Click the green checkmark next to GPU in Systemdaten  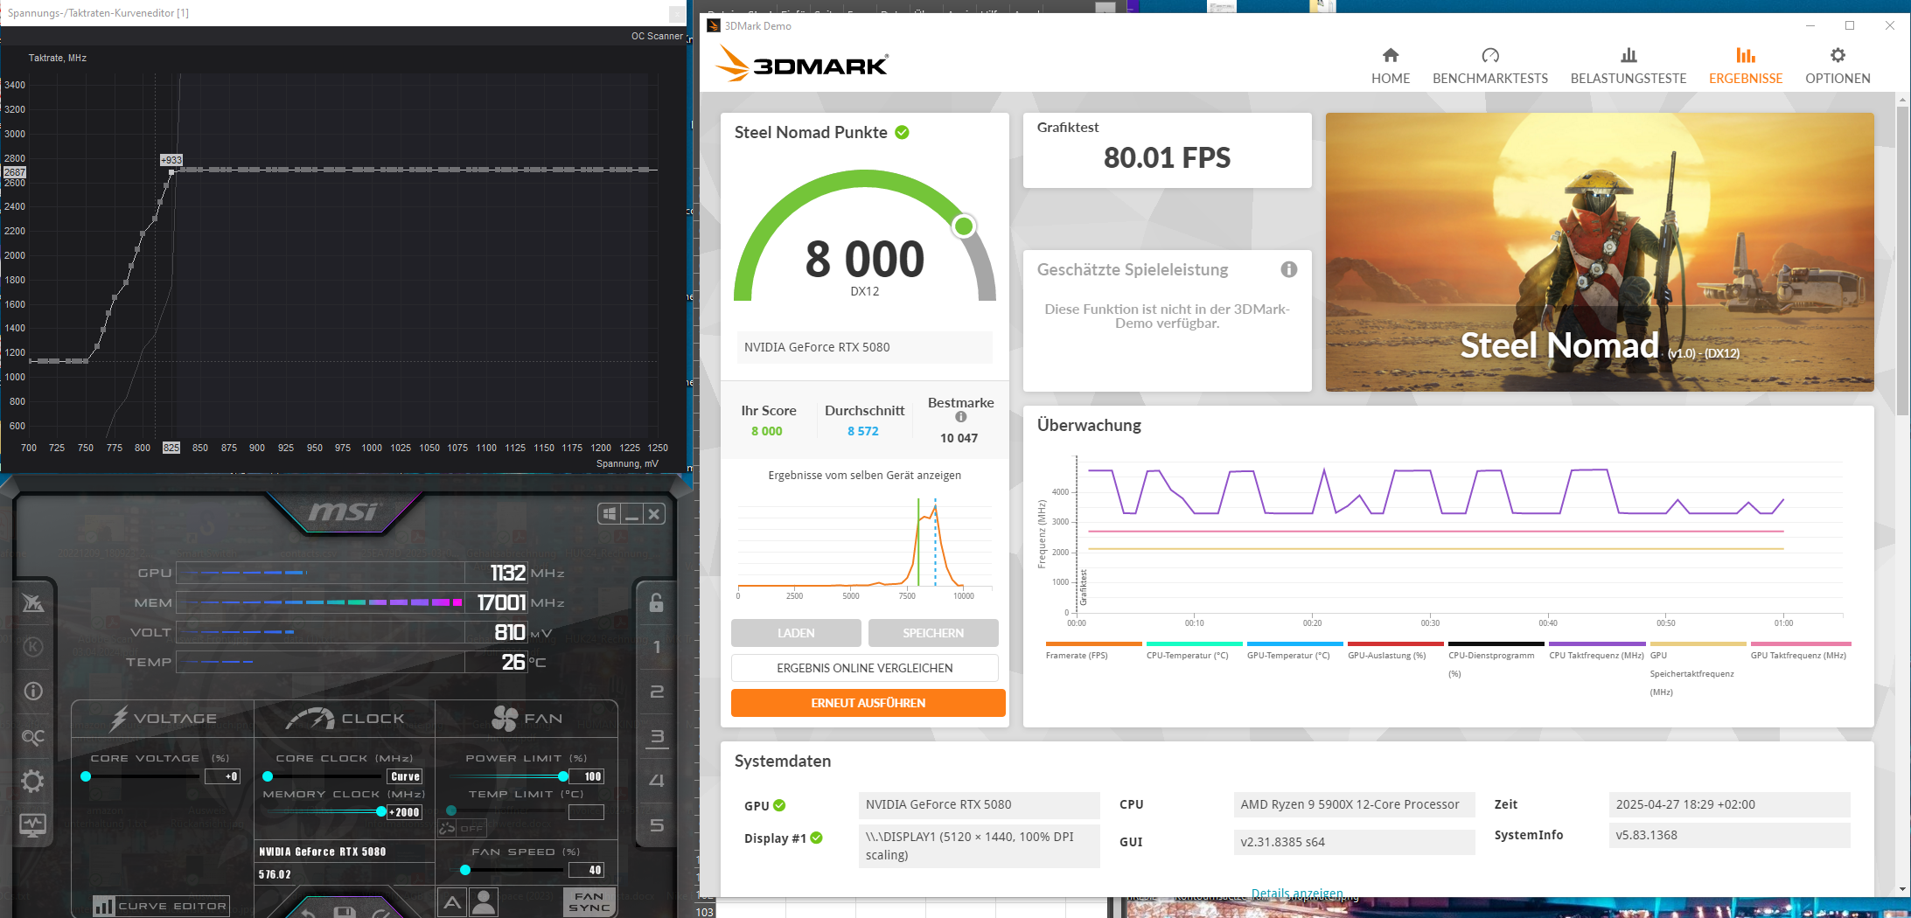(779, 805)
